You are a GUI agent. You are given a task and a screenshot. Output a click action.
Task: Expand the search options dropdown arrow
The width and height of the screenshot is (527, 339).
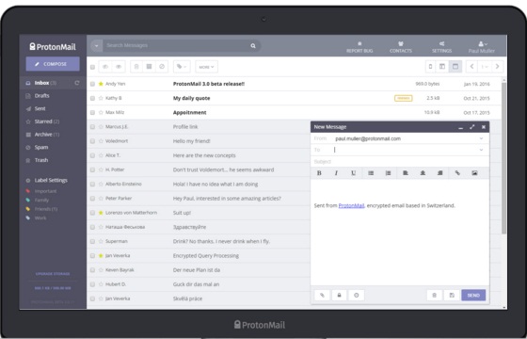click(x=96, y=46)
